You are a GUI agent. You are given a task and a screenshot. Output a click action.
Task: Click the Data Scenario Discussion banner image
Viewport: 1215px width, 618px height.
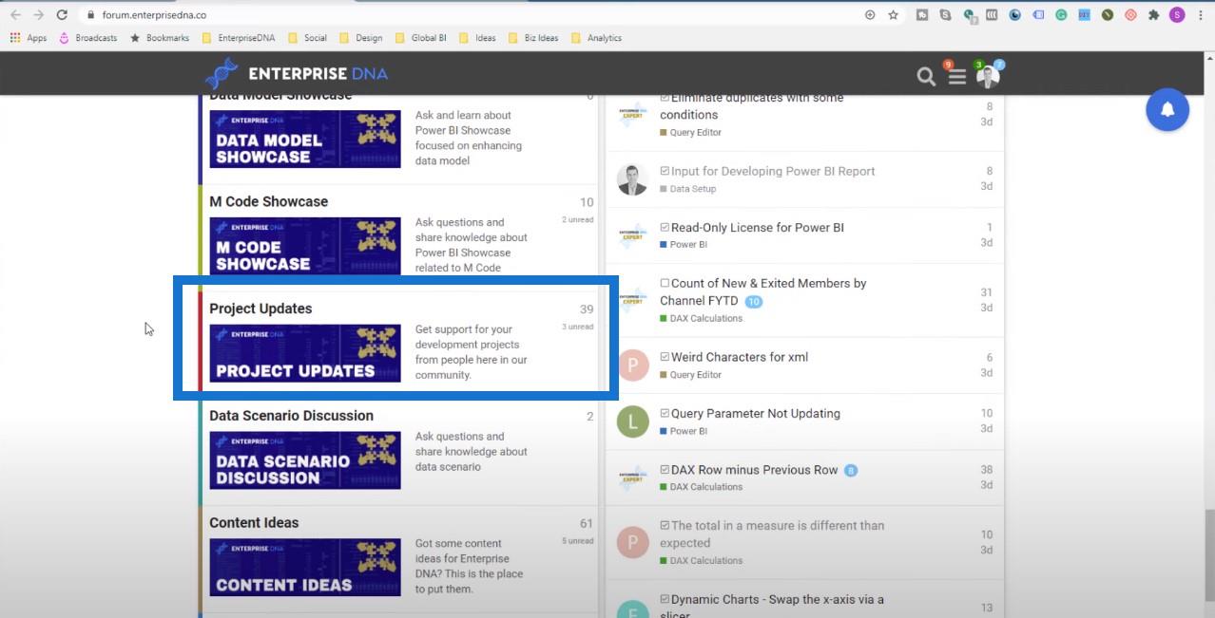coord(305,460)
